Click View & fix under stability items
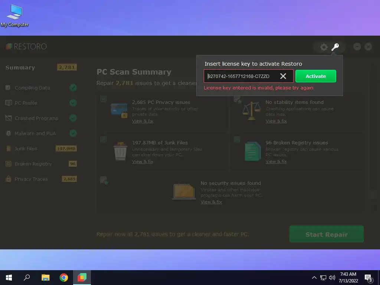The height and width of the screenshot is (285, 380). pos(276,121)
